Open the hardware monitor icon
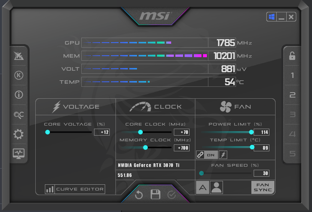This screenshot has width=312, height=212. click(x=19, y=154)
